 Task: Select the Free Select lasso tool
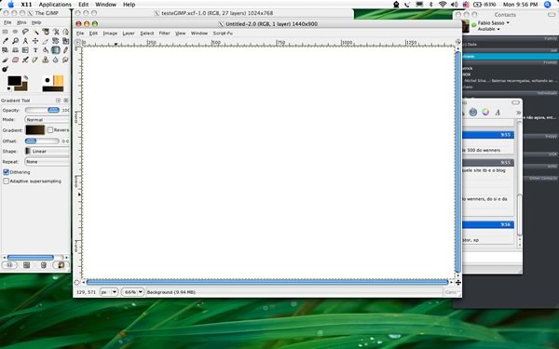[25, 32]
